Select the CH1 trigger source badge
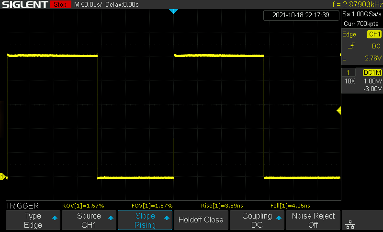383x232 pixels. [374, 34]
